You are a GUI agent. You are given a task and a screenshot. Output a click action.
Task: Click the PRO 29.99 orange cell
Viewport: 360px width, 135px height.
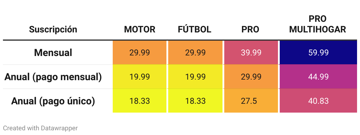(251, 77)
